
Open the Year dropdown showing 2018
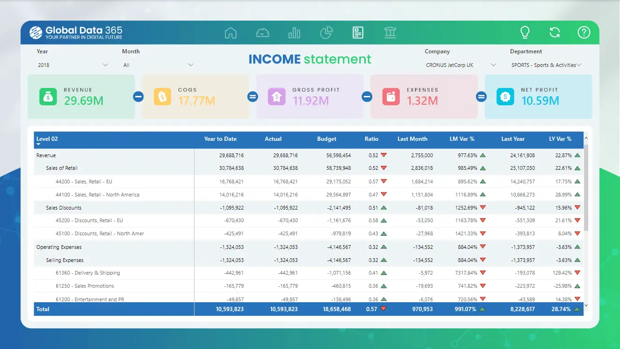pyautogui.click(x=72, y=65)
